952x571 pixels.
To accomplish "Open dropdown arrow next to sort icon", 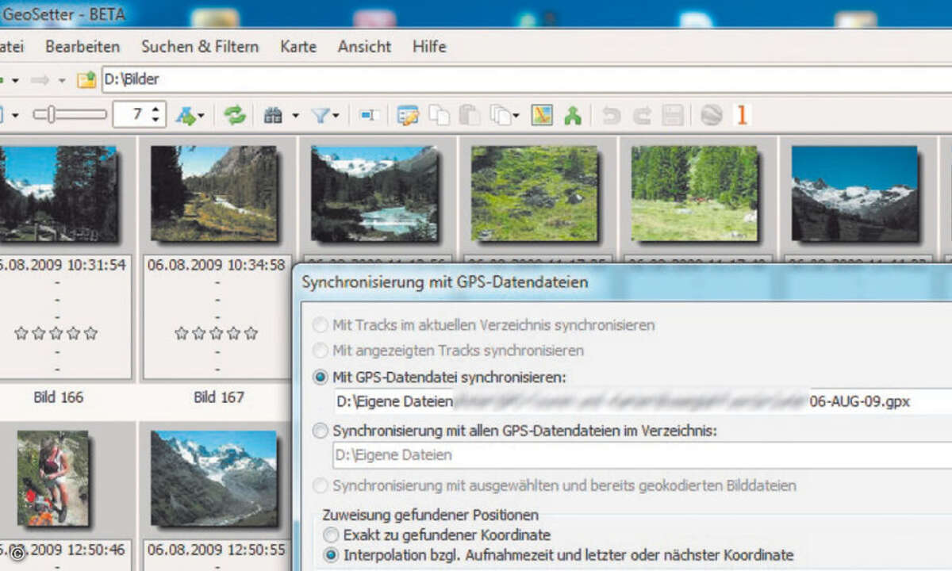I will (202, 117).
